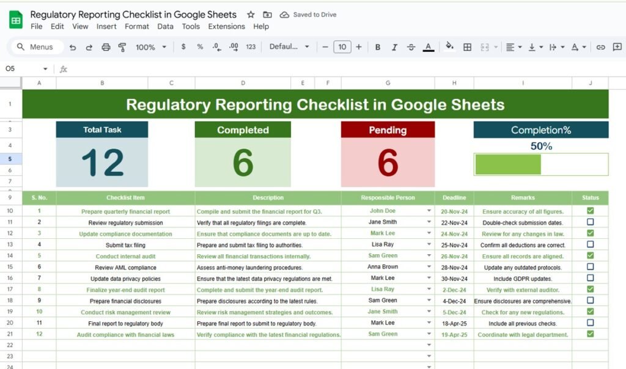This screenshot has width=626, height=369.
Task: Click the Completion progress bar
Action: [x=541, y=164]
